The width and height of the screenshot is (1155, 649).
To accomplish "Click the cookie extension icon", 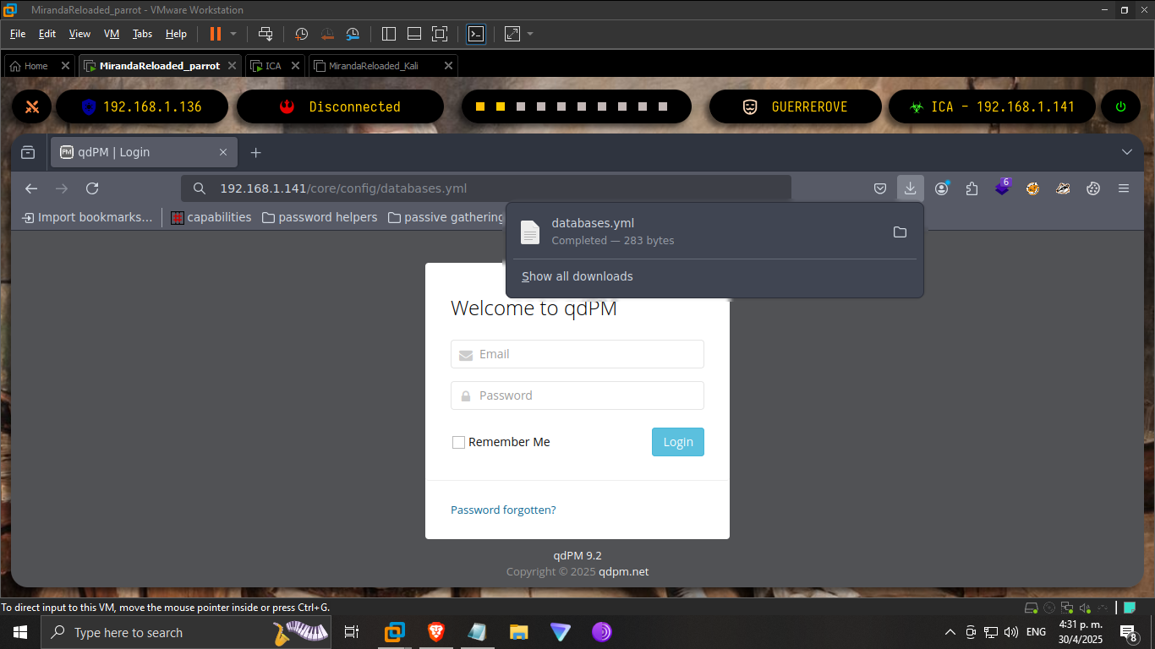I will coord(1093,188).
